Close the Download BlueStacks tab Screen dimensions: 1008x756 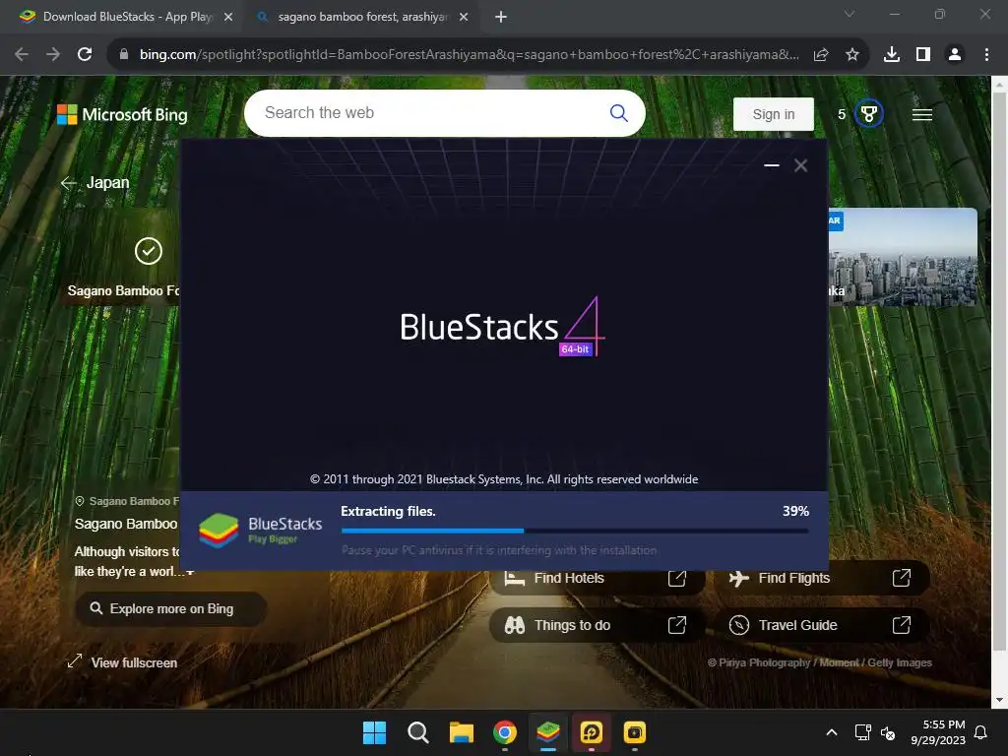pos(228,17)
